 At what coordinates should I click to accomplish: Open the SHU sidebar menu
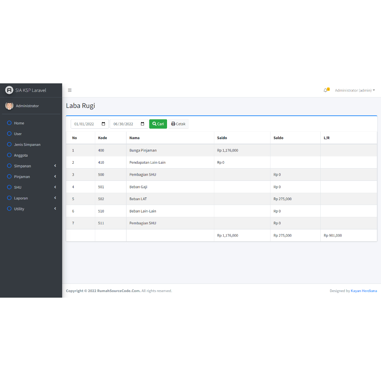(18, 188)
